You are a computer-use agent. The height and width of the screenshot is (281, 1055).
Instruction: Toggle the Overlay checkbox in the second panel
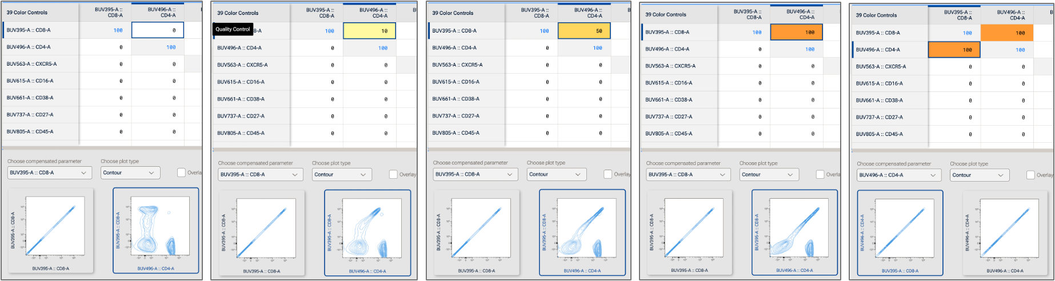coord(393,174)
